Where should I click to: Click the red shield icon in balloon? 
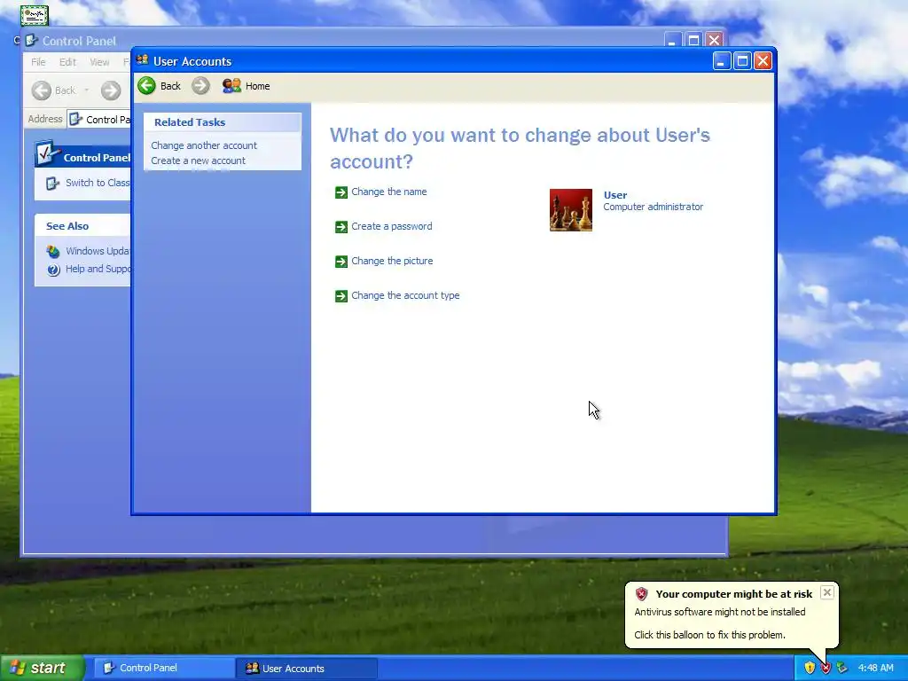pos(641,593)
